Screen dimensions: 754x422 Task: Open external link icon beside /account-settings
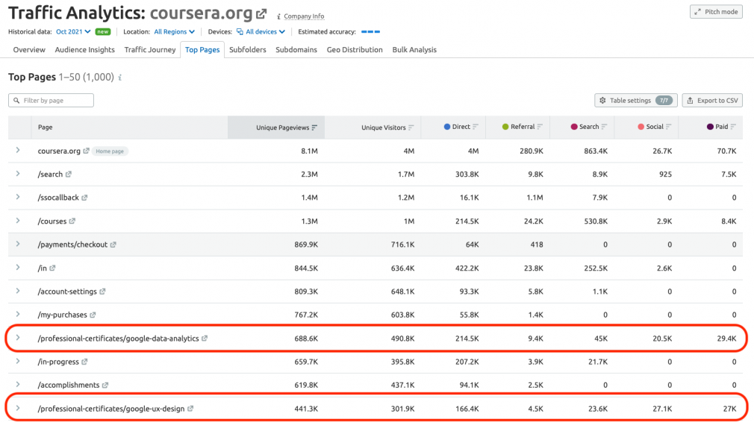pos(102,292)
